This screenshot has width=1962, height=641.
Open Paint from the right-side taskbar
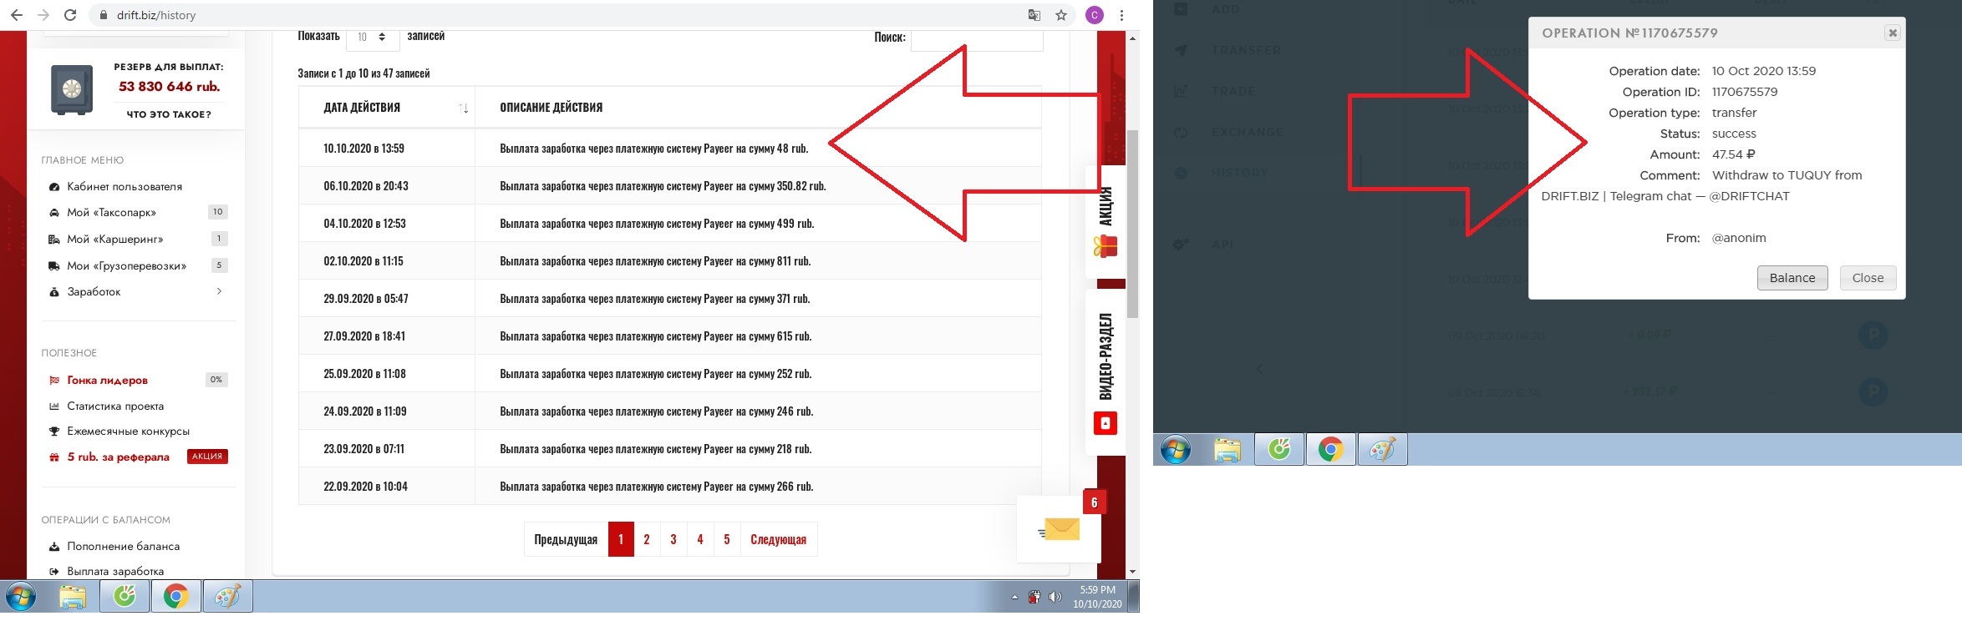click(x=1382, y=450)
